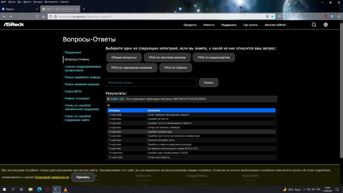Image resolution: width=343 pixels, height=193 pixels.
Task: Open the globe language selector icon
Action: (326, 25)
